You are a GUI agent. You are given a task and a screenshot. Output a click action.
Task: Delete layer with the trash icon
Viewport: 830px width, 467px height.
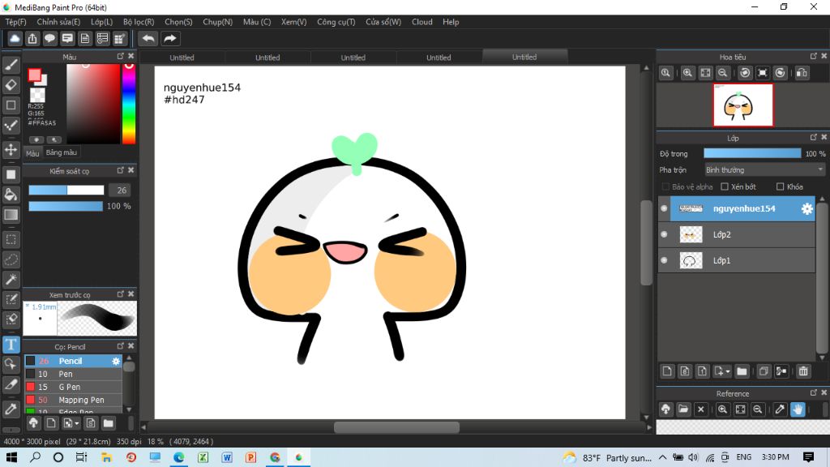[803, 371]
